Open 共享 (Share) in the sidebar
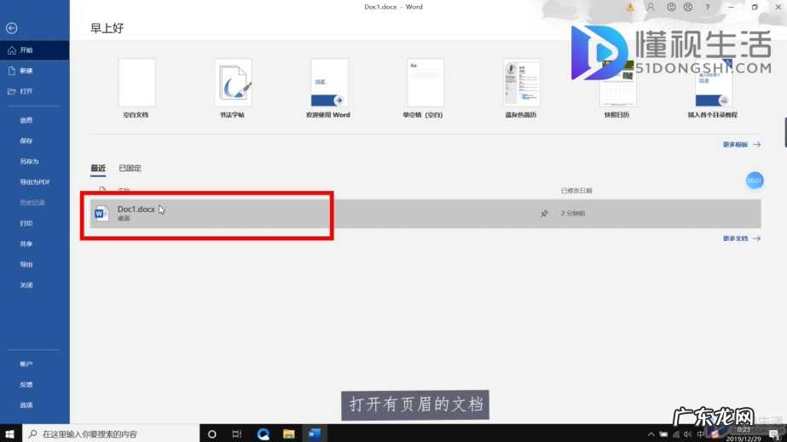The height and width of the screenshot is (442, 787). click(x=26, y=244)
